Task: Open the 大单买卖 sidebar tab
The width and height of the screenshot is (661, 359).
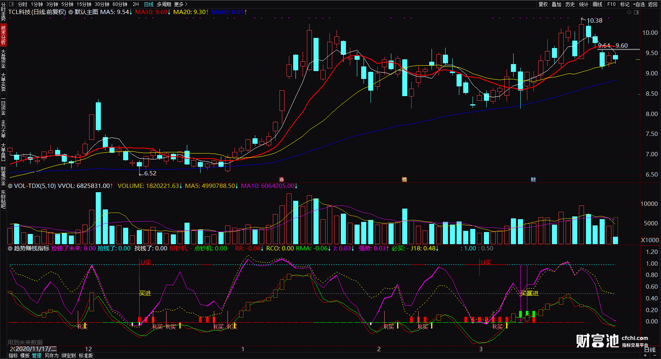Action: (x=3, y=82)
